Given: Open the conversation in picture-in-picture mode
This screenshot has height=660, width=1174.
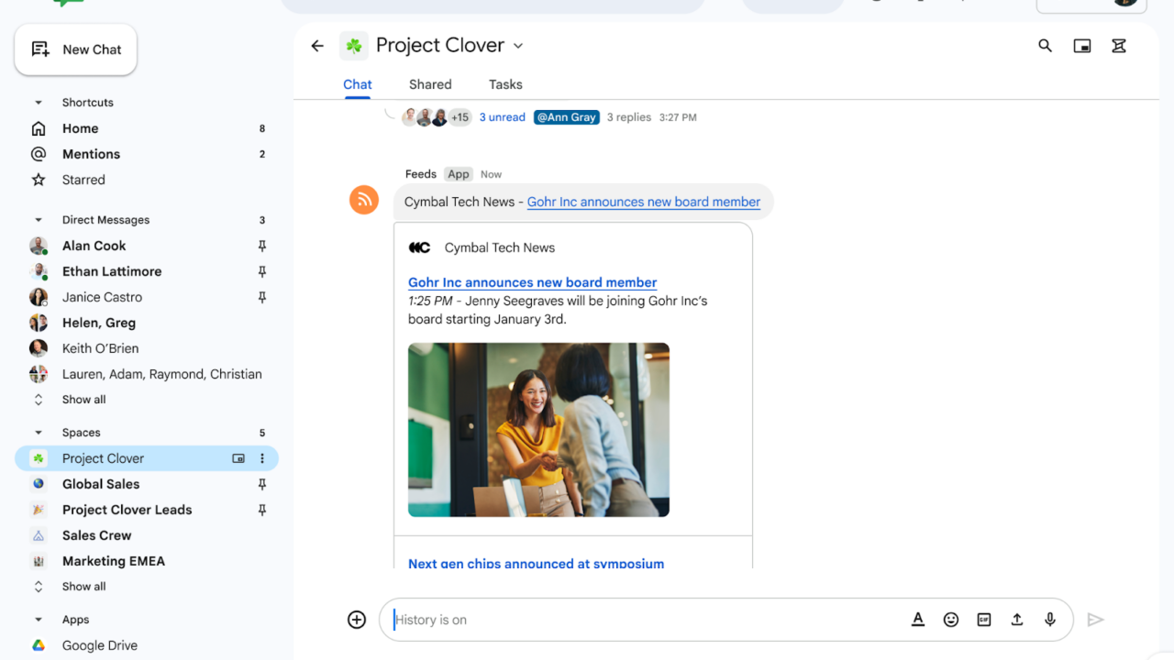Looking at the screenshot, I should coord(1081,45).
